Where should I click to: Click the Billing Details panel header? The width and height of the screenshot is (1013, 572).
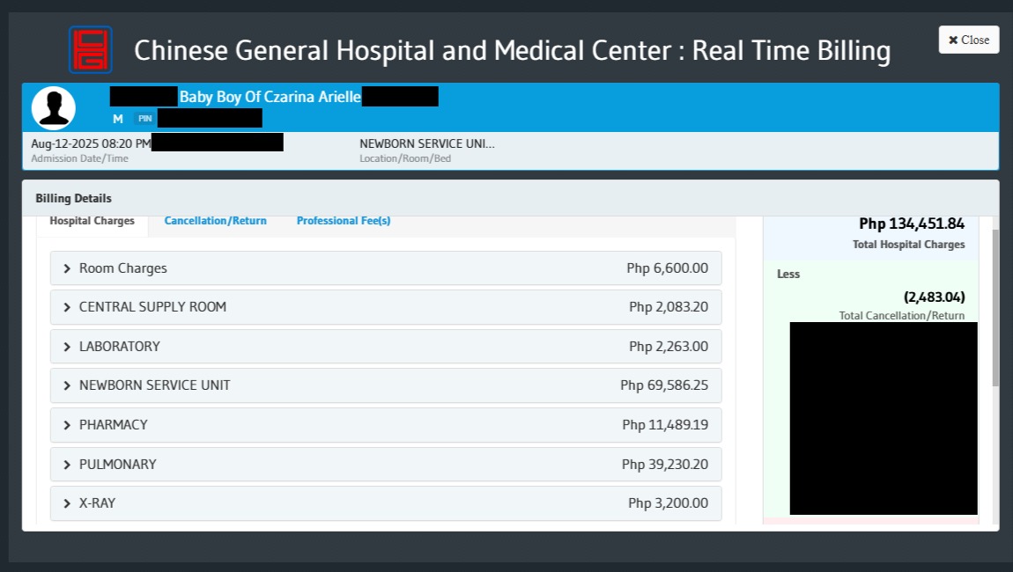click(x=74, y=198)
